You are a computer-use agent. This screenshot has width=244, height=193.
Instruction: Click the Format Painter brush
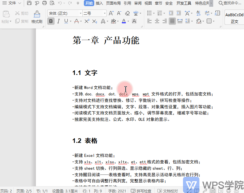(37, 17)
